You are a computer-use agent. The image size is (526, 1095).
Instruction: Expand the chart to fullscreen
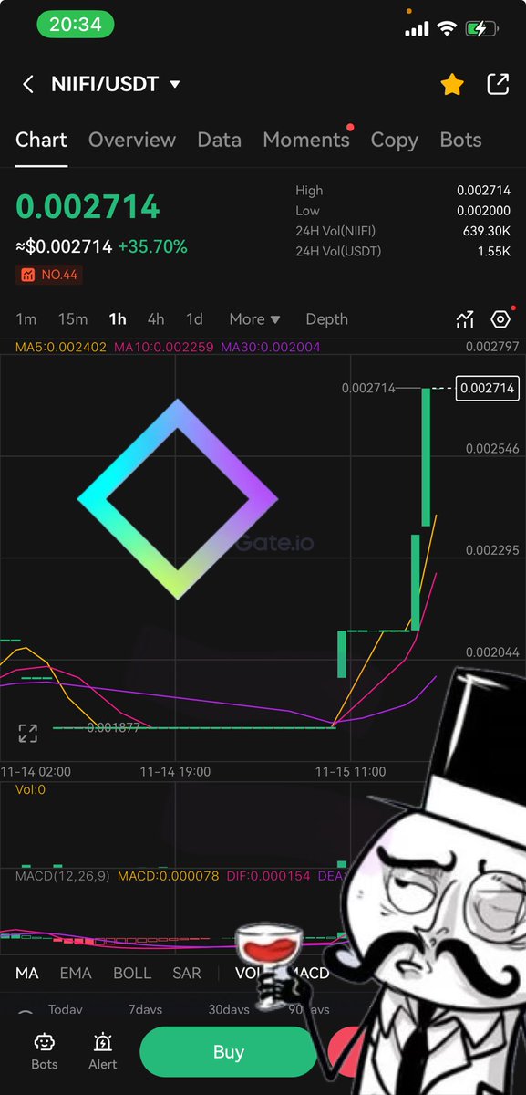(x=28, y=733)
